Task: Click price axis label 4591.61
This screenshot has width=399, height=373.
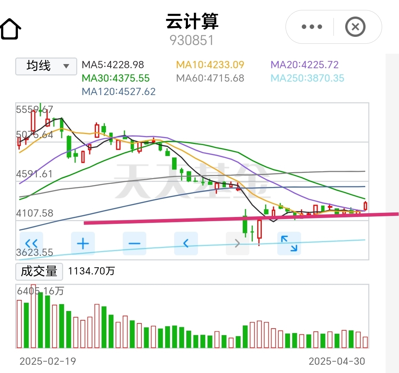Action: coord(34,174)
